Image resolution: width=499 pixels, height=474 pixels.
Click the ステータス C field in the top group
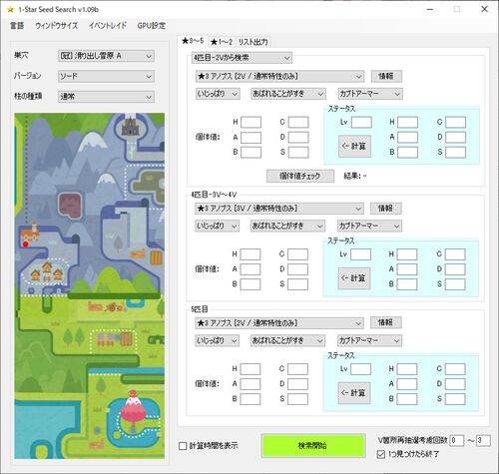coord(456,122)
